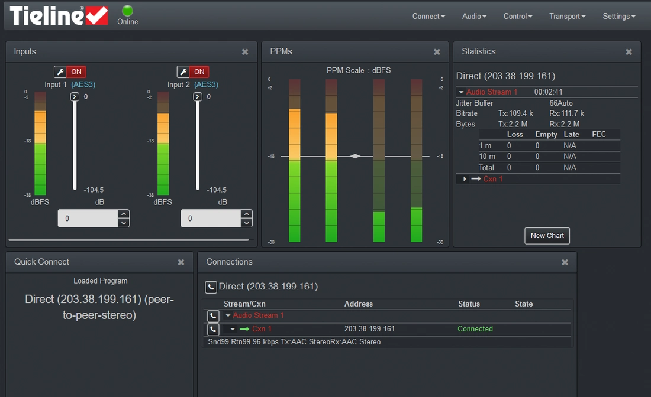Screen dimensions: 651x397
Task: Click the green Online status indicator
Action: [x=127, y=11]
